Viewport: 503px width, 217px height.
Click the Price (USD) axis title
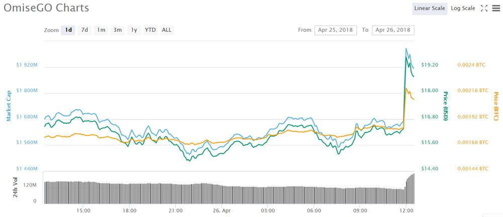445,106
